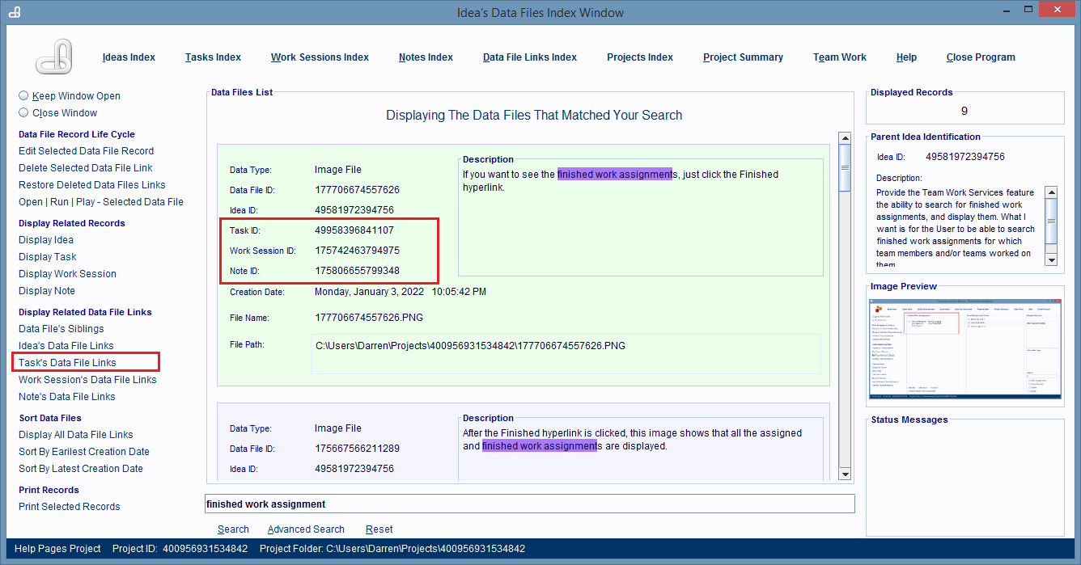Click Displayed Records count 9
The height and width of the screenshot is (565, 1081).
click(964, 111)
